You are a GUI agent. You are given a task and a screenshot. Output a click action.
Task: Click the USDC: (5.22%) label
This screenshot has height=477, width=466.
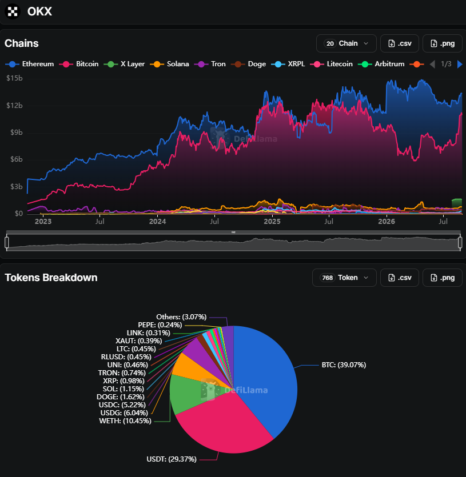(x=122, y=405)
